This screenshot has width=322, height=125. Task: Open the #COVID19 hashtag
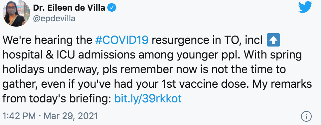click(122, 40)
